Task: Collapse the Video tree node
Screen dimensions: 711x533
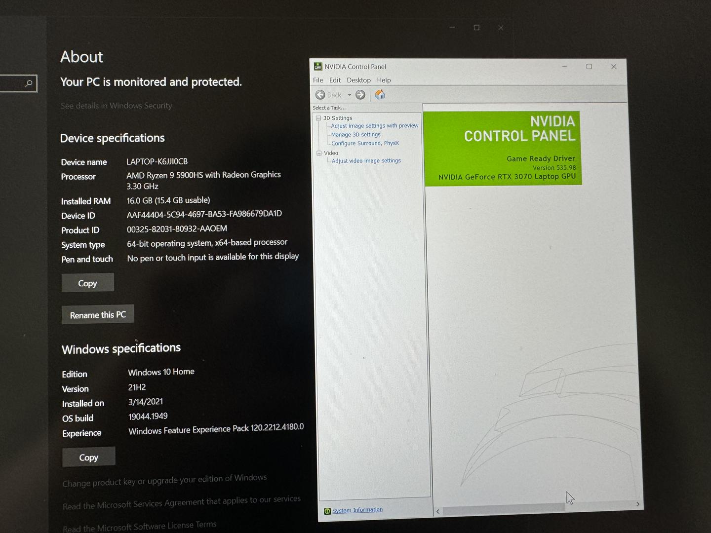Action: click(x=319, y=153)
